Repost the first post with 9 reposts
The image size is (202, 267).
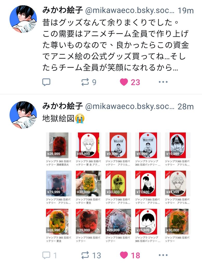coord(89,82)
